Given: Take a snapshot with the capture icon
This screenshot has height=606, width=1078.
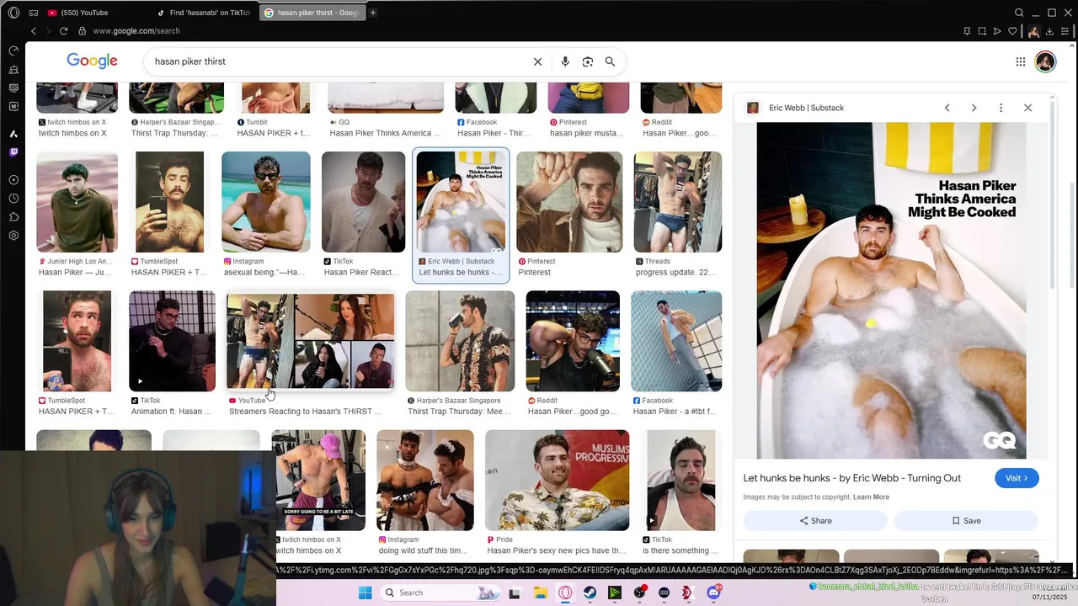Looking at the screenshot, I should [982, 31].
